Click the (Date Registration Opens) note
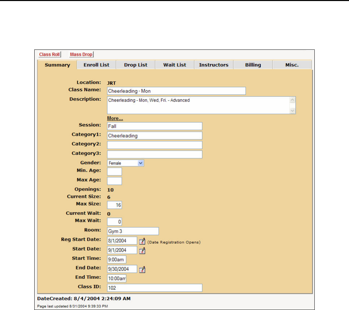Screen dimensions: 349x310 174,242
